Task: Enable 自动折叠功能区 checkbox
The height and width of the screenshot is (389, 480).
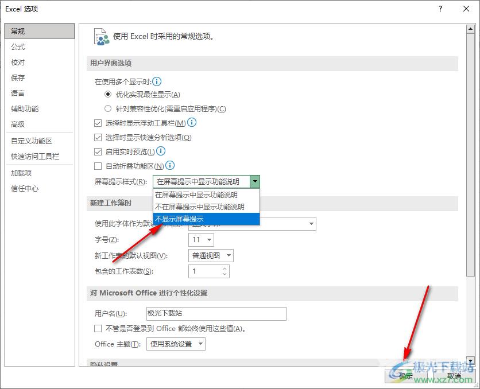Action: [x=98, y=166]
